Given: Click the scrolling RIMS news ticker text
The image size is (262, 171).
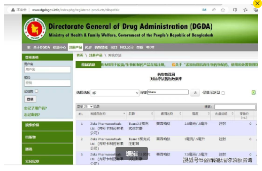Looking at the screenshot, I should pos(133,65).
